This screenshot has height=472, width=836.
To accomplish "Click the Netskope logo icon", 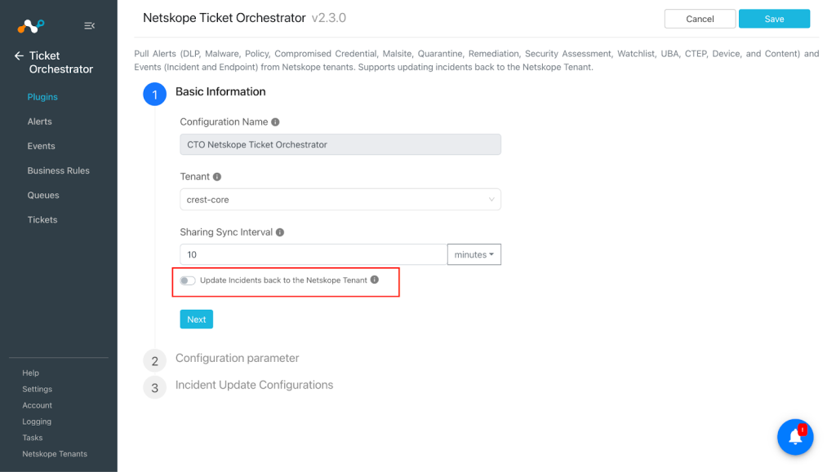I will tap(30, 25).
